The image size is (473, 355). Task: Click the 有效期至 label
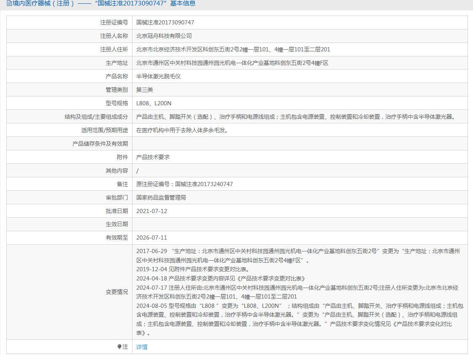pyautogui.click(x=117, y=238)
